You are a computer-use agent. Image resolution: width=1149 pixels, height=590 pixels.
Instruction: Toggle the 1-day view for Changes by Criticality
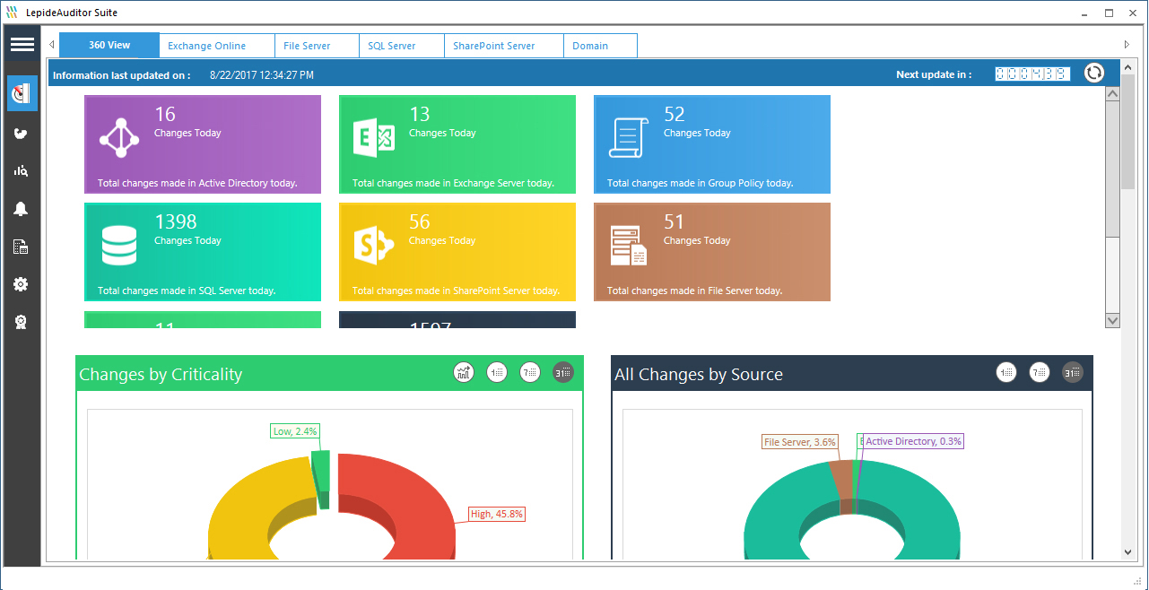pyautogui.click(x=497, y=371)
